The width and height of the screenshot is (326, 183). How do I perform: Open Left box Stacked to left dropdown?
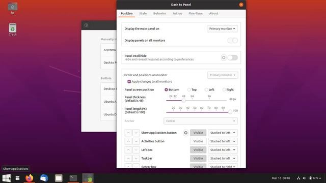click(223, 150)
